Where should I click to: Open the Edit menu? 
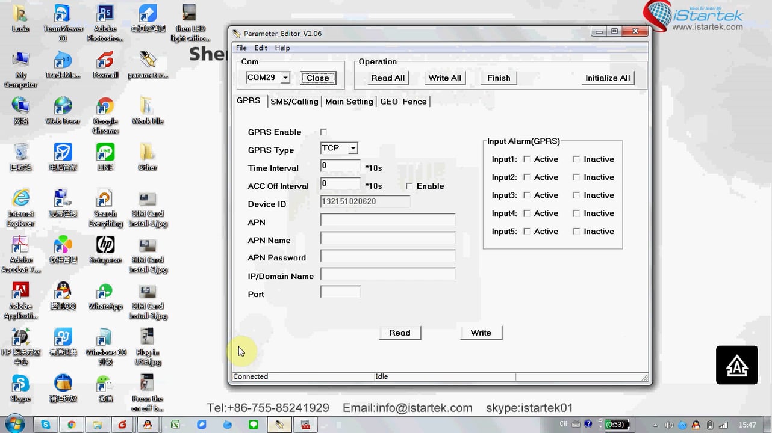[261, 48]
